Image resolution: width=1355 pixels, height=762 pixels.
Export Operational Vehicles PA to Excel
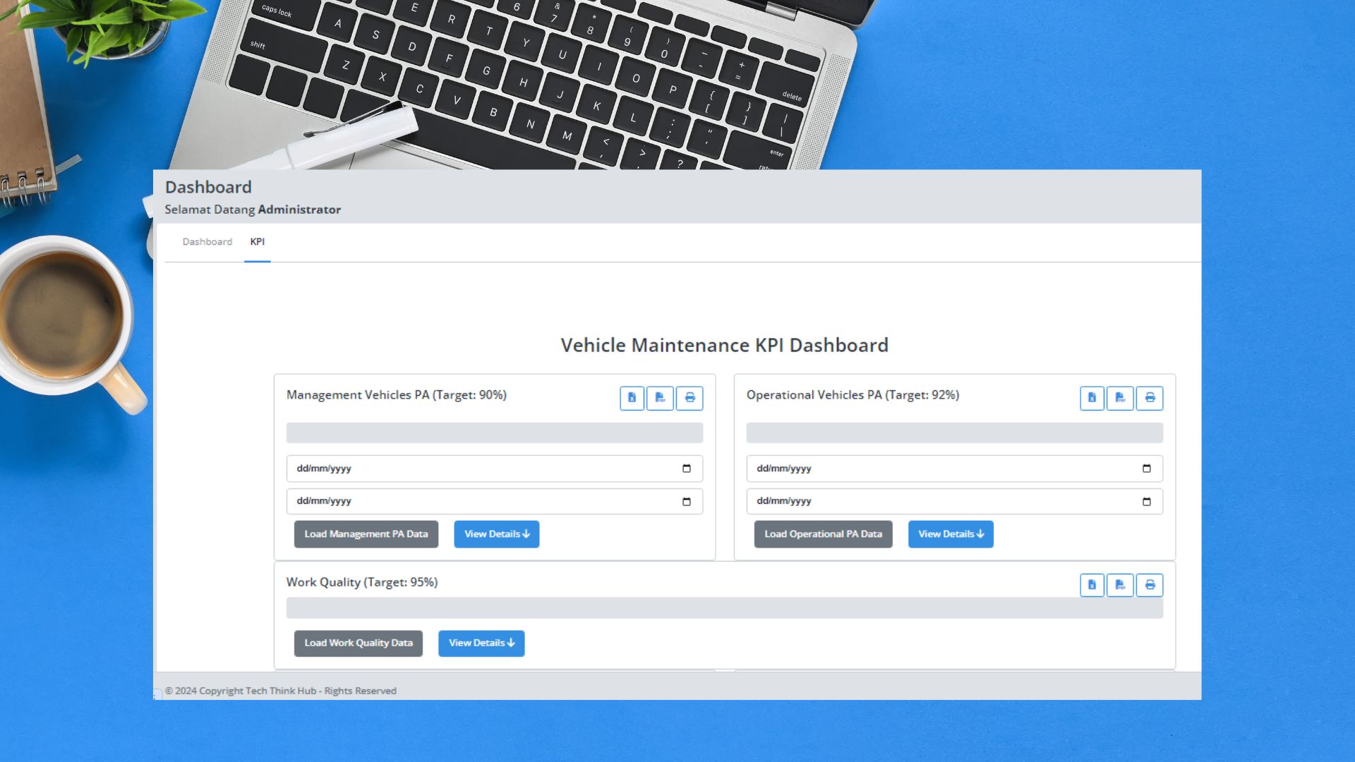[1092, 398]
